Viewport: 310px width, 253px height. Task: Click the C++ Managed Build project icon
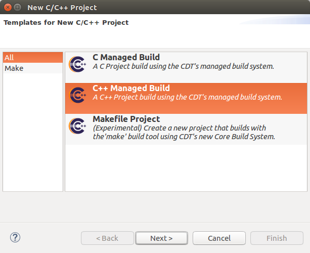[77, 94]
